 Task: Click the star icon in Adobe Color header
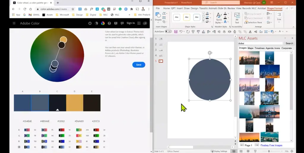[x=90, y=23]
